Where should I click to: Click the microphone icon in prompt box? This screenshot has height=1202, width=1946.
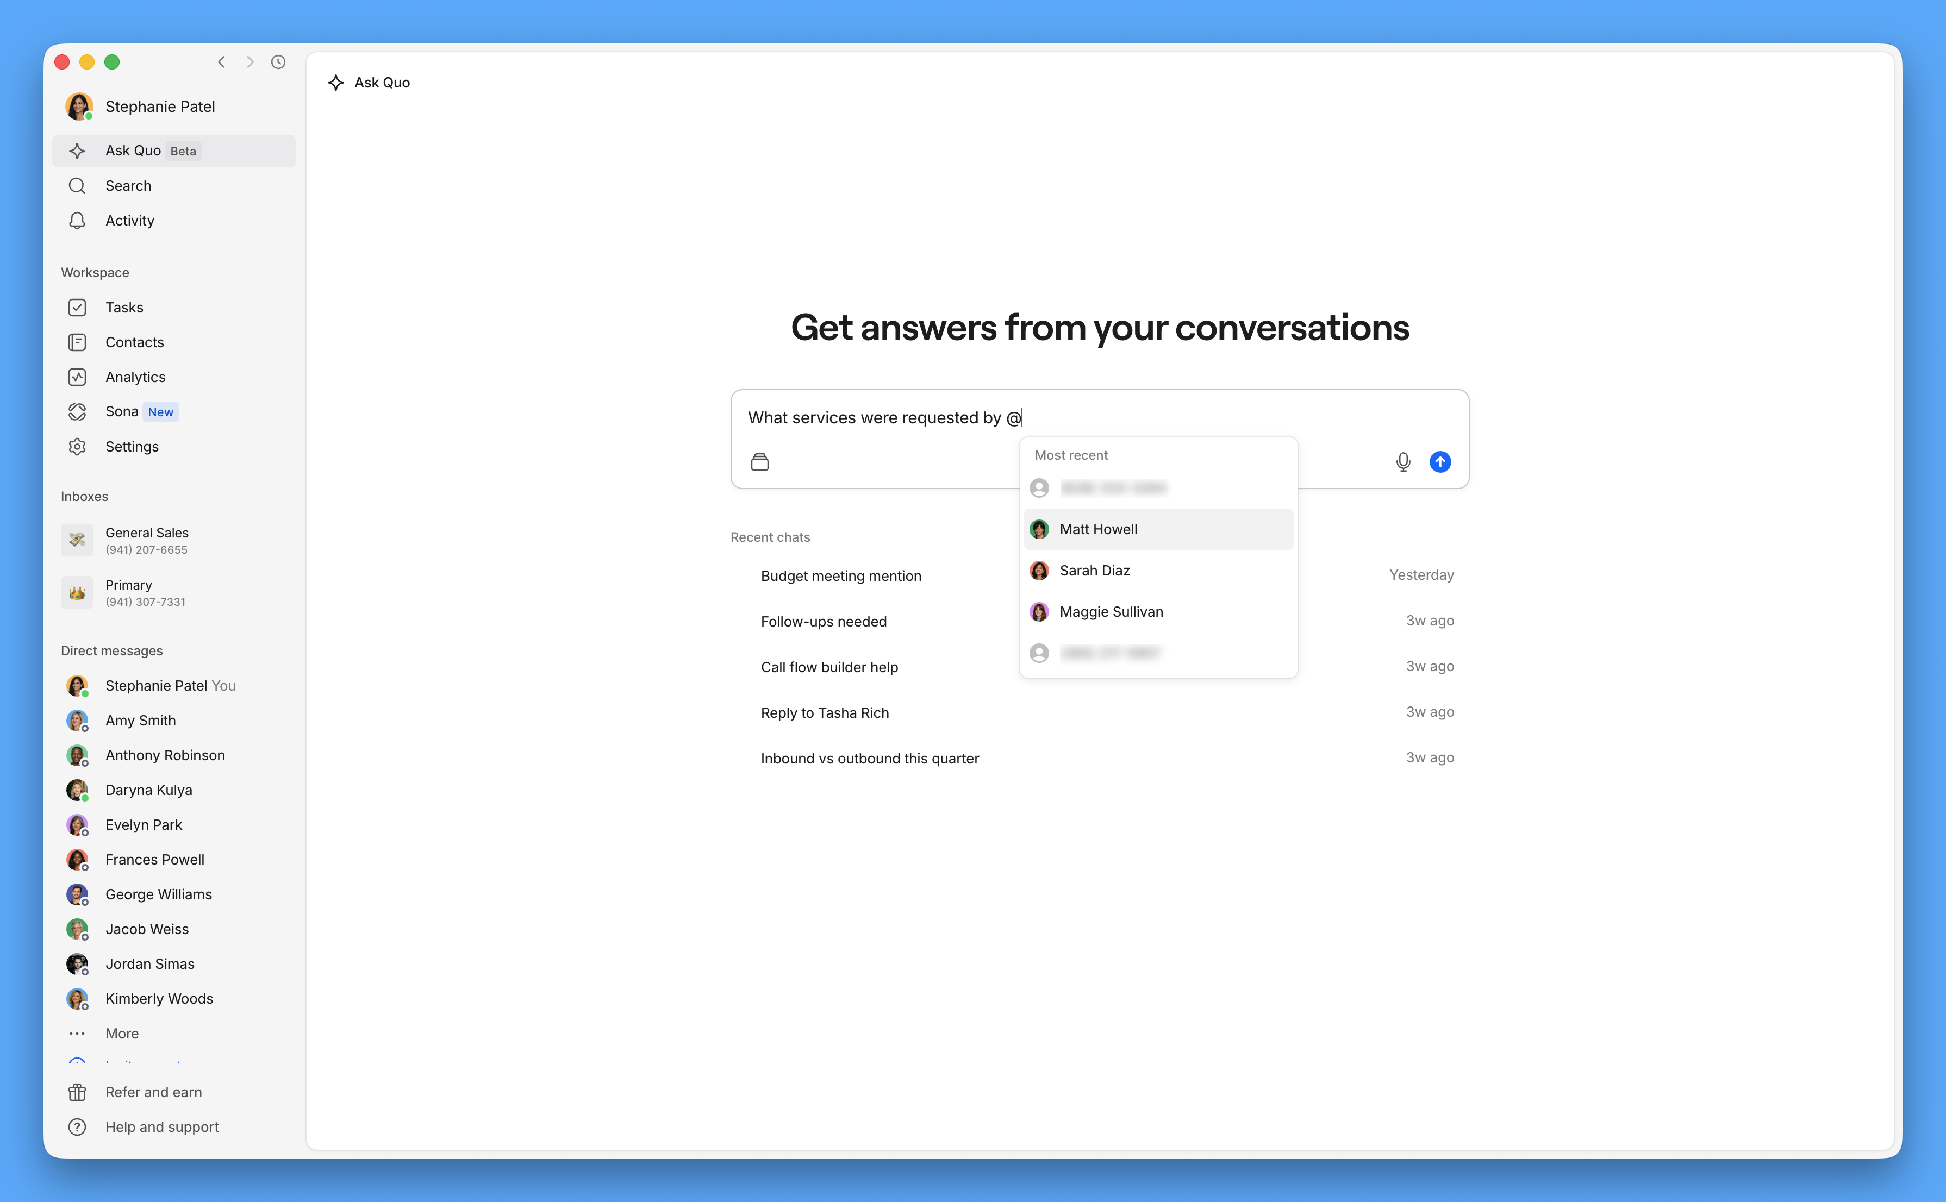pos(1403,462)
